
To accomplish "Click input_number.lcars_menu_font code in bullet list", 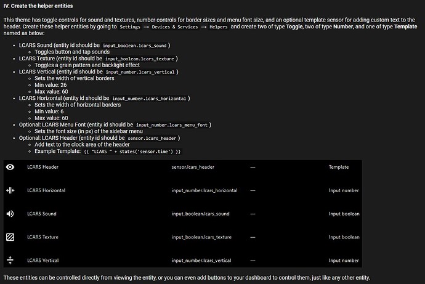I will coord(172,125).
